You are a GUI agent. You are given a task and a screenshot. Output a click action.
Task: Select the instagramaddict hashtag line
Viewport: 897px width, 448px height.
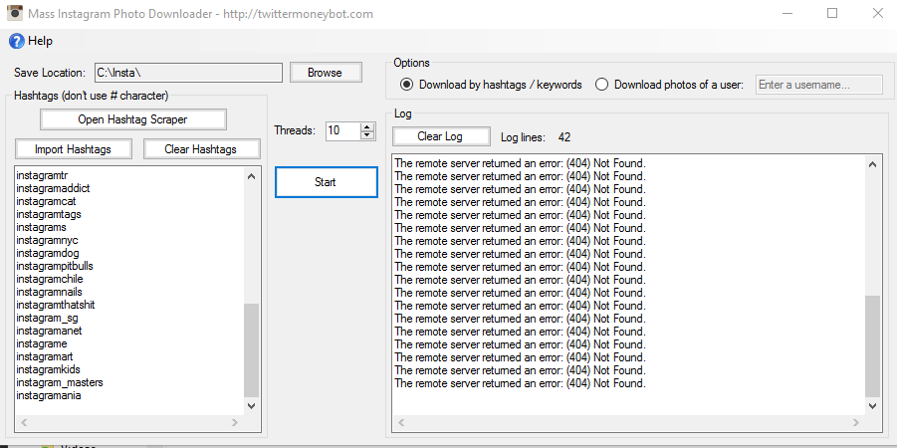tap(53, 188)
